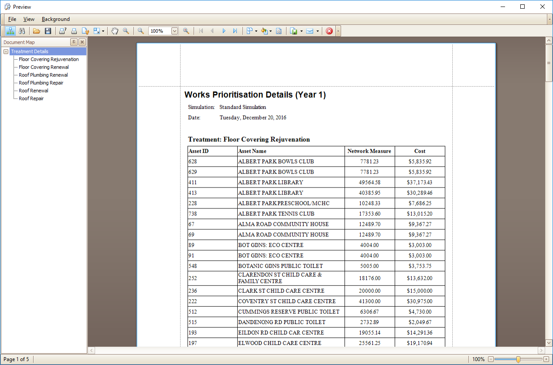Click the Magnifier tool icon
Screen dimensions: 553x365
[x=126, y=31]
